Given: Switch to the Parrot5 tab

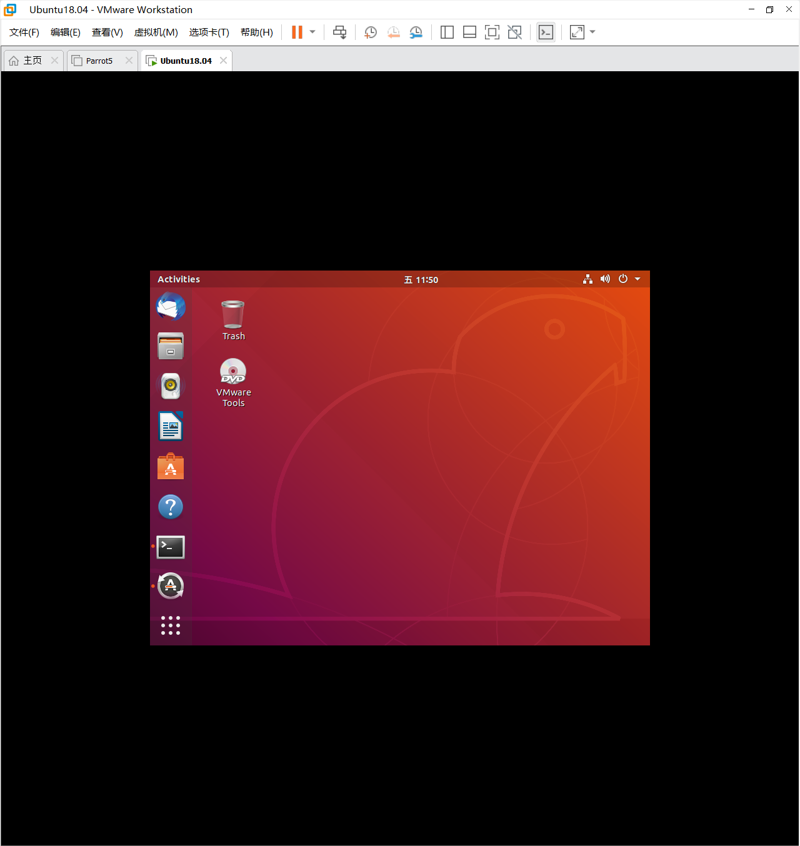Looking at the screenshot, I should click(99, 61).
